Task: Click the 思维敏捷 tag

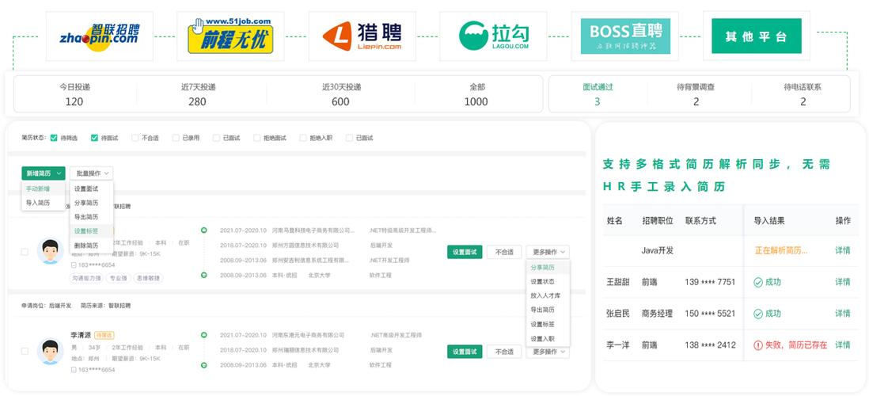Action: tap(147, 279)
